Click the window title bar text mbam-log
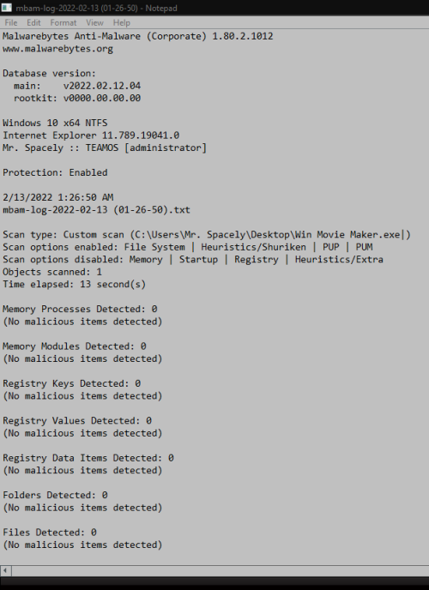The image size is (429, 590). click(96, 8)
